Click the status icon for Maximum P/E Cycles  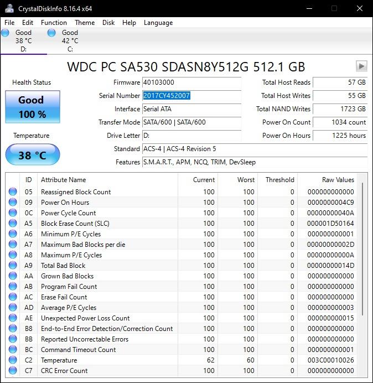(x=13, y=255)
